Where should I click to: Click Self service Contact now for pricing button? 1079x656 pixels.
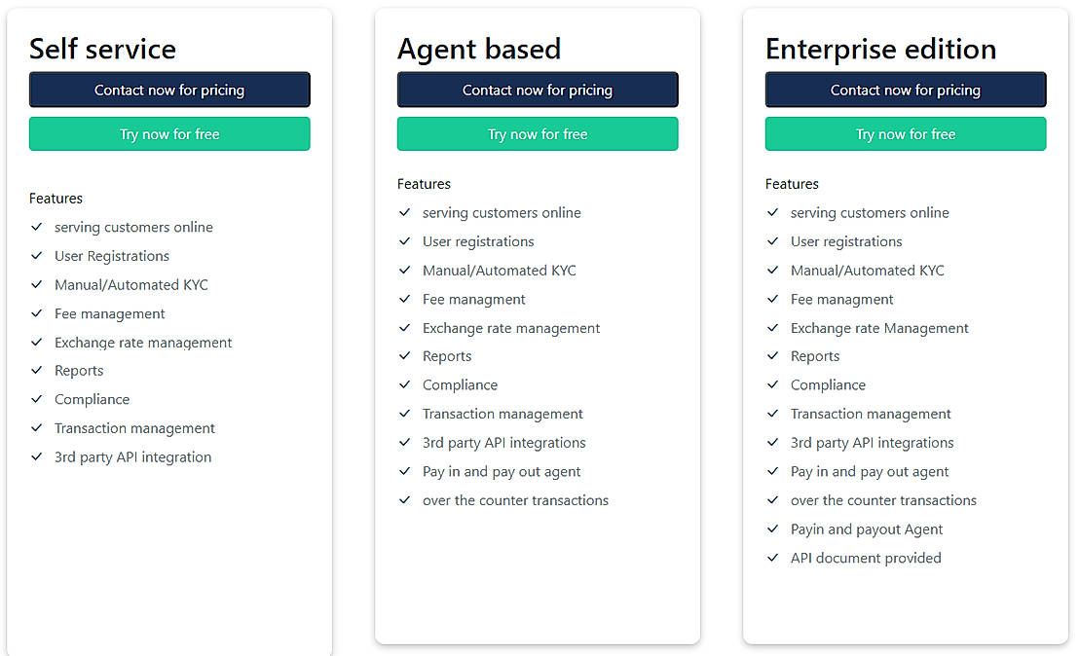pos(169,90)
